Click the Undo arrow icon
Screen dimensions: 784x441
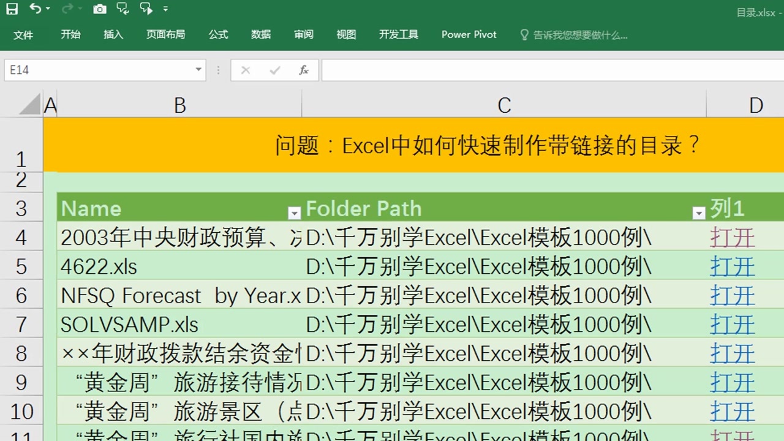[36, 9]
